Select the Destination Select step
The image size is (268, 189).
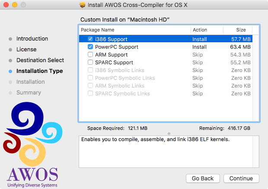pyautogui.click(x=40, y=60)
